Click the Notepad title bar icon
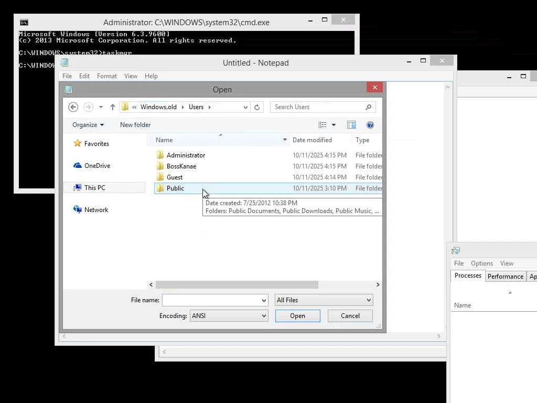 tap(65, 63)
